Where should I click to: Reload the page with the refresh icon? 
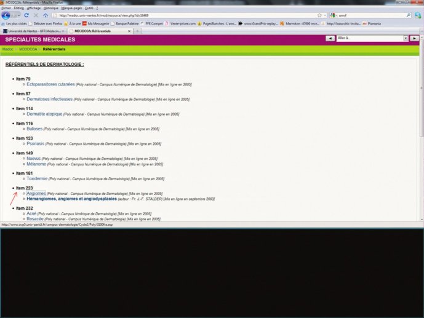(26, 15)
